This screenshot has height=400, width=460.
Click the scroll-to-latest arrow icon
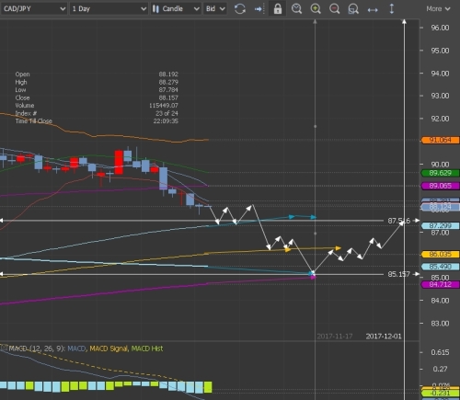259,9
